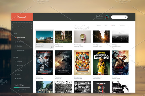Open the Ramones album cover
Viewport: 145px width, 96px height.
[x=63, y=87]
